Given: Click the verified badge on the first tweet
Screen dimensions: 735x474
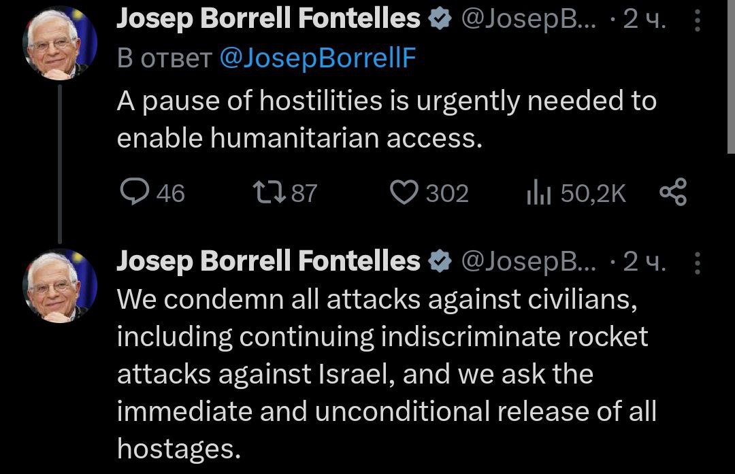Looking at the screenshot, I should [x=440, y=20].
